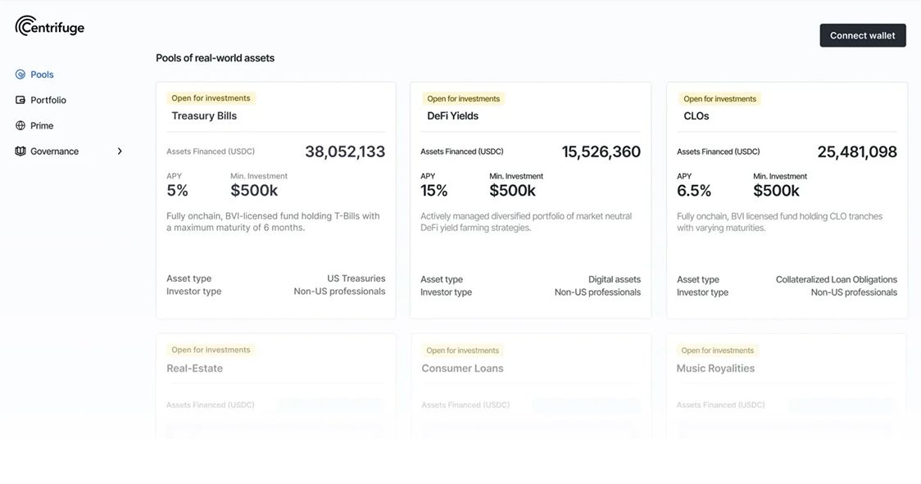The height and width of the screenshot is (484, 921).
Task: Select Pools in the navigation menu
Action: 41,74
